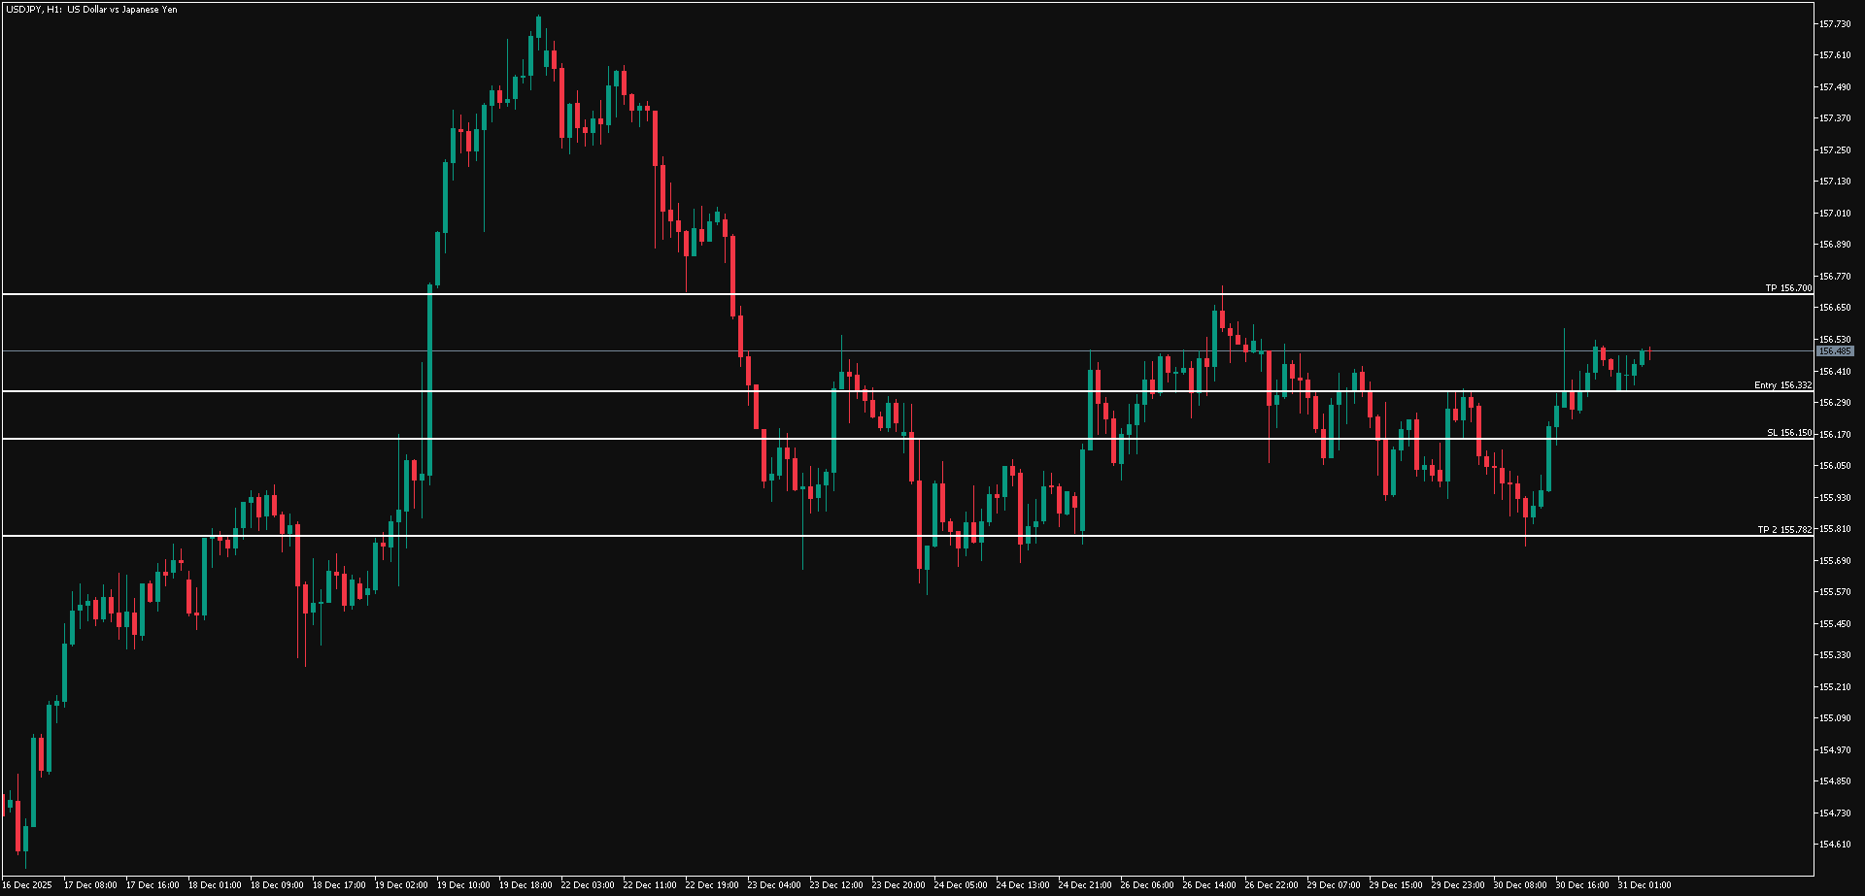Image resolution: width=1865 pixels, height=896 pixels.
Task: Click the 19 Dec 18:00 time label
Action: pyautogui.click(x=526, y=885)
